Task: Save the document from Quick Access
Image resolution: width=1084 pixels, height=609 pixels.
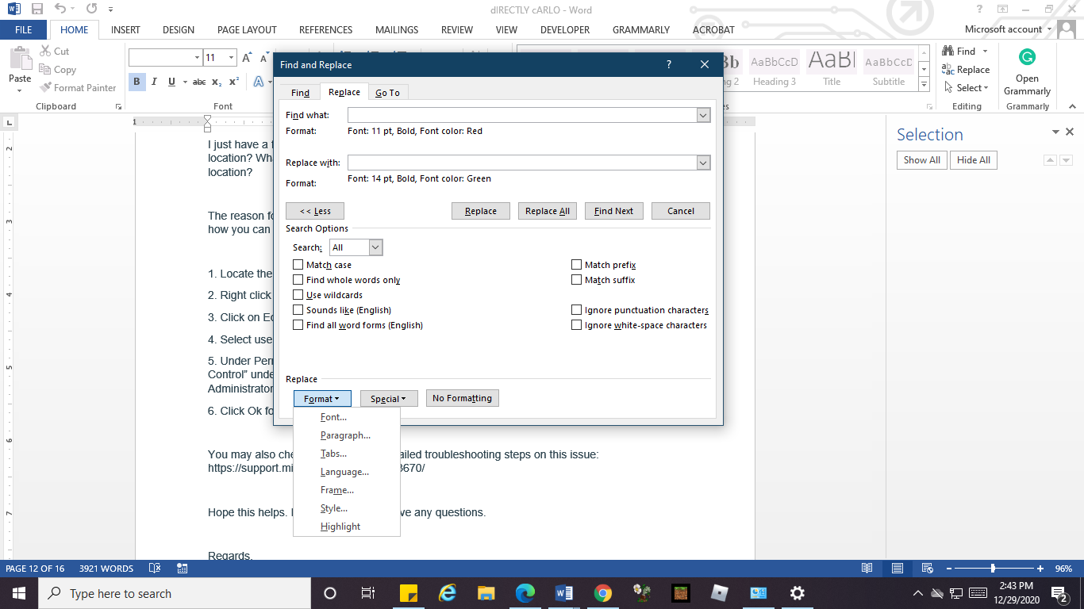Action: click(x=37, y=10)
